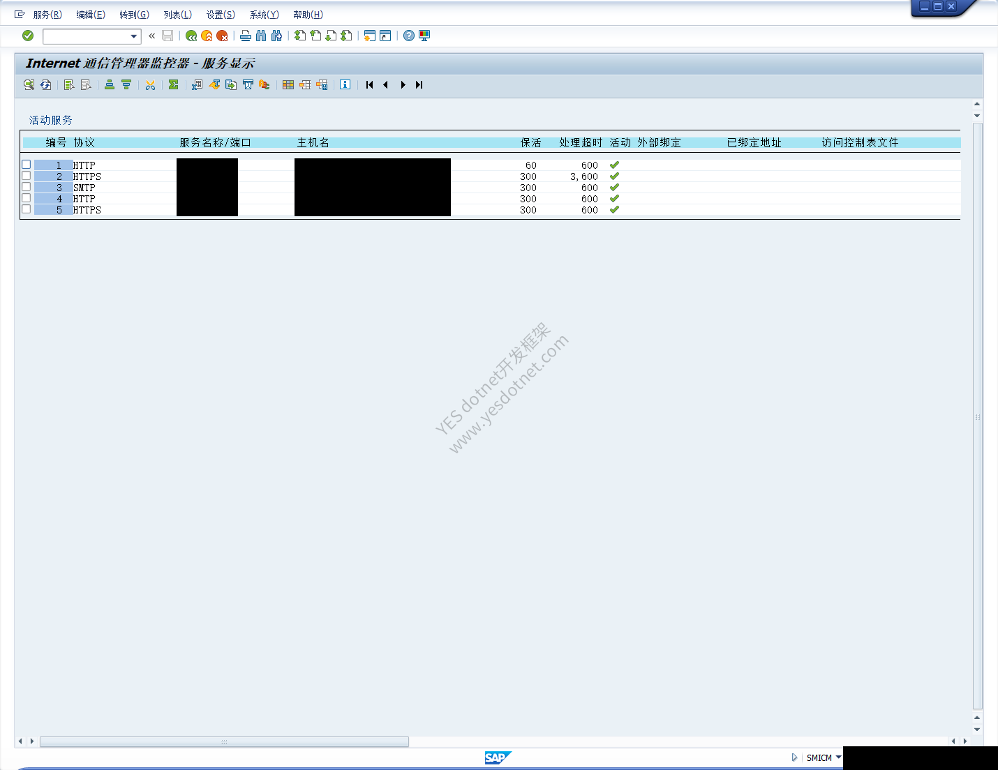Screen dimensions: 998x770
Task: Open the command field dropdown arrow
Action: click(x=134, y=36)
